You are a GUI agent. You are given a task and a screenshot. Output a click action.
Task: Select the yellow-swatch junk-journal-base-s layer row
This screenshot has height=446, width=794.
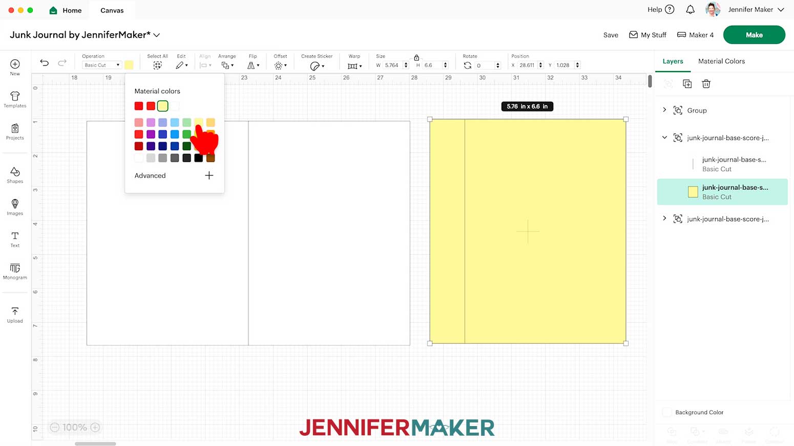722,192
